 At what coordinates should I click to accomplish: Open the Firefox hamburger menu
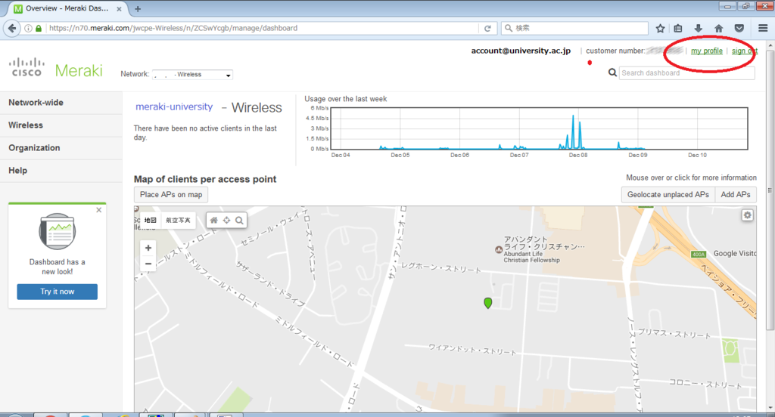coord(763,28)
